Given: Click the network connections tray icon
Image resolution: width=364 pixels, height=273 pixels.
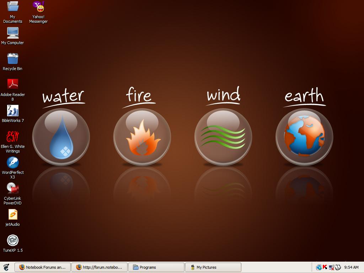Looking at the screenshot, I should click(319, 267).
